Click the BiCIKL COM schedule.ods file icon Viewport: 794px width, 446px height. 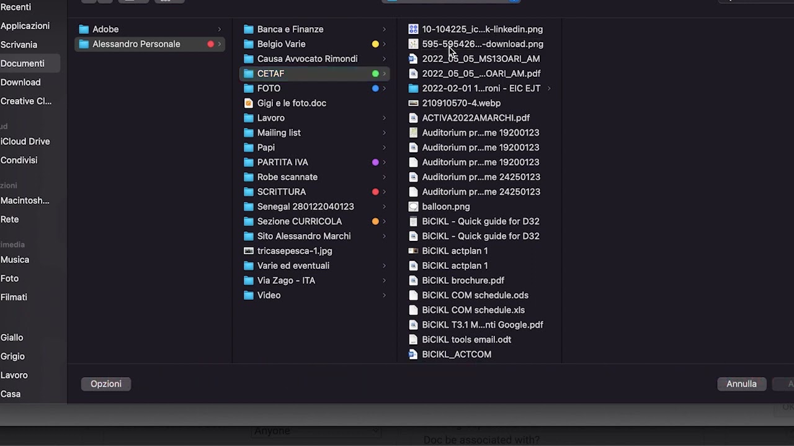[x=413, y=295]
